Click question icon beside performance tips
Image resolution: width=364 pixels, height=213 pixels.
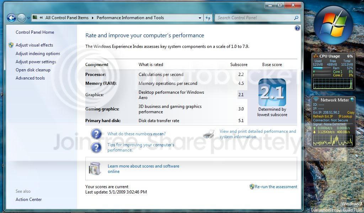tap(96, 148)
